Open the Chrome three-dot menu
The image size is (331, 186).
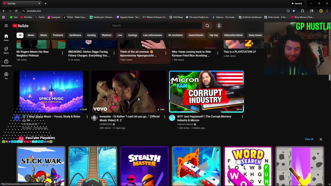[327, 11]
